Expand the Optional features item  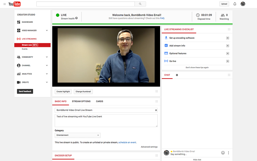coord(228,53)
